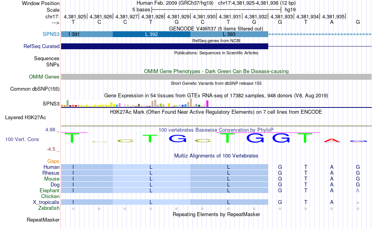
Task: Click the SPNS3 GENCODE track label
Action: [x=51, y=34]
